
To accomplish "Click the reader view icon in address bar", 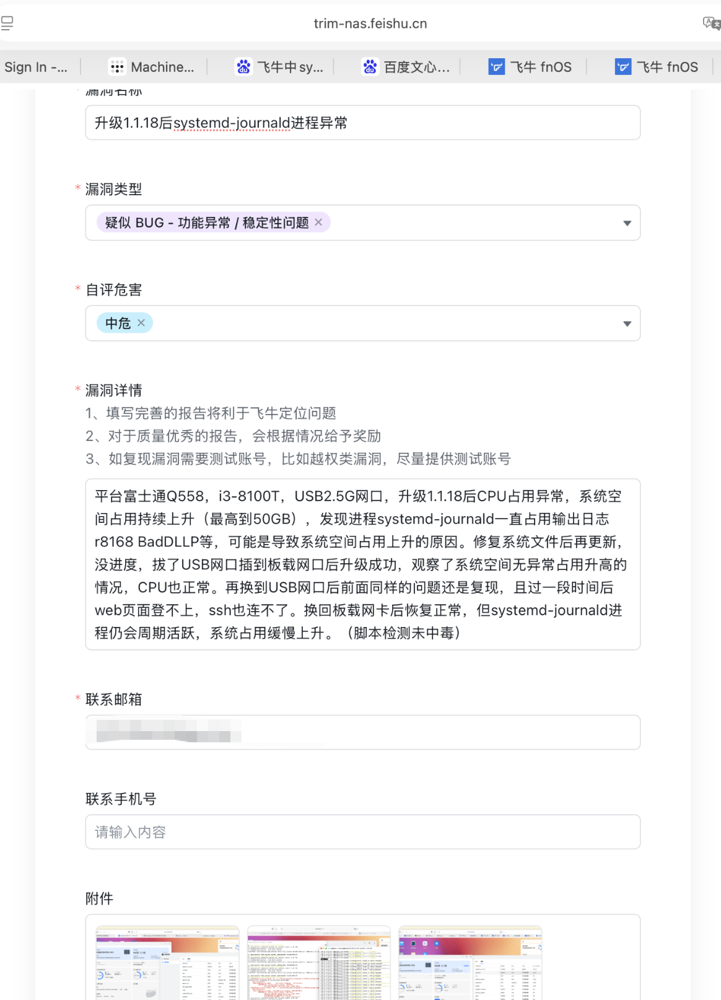I will [7, 24].
